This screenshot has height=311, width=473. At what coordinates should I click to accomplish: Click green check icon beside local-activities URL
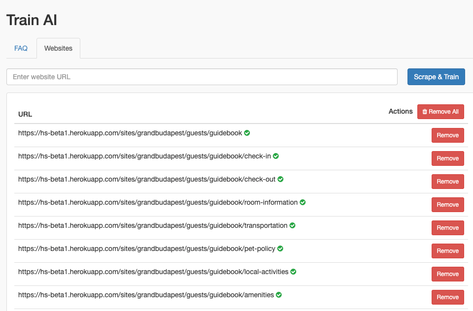point(293,272)
